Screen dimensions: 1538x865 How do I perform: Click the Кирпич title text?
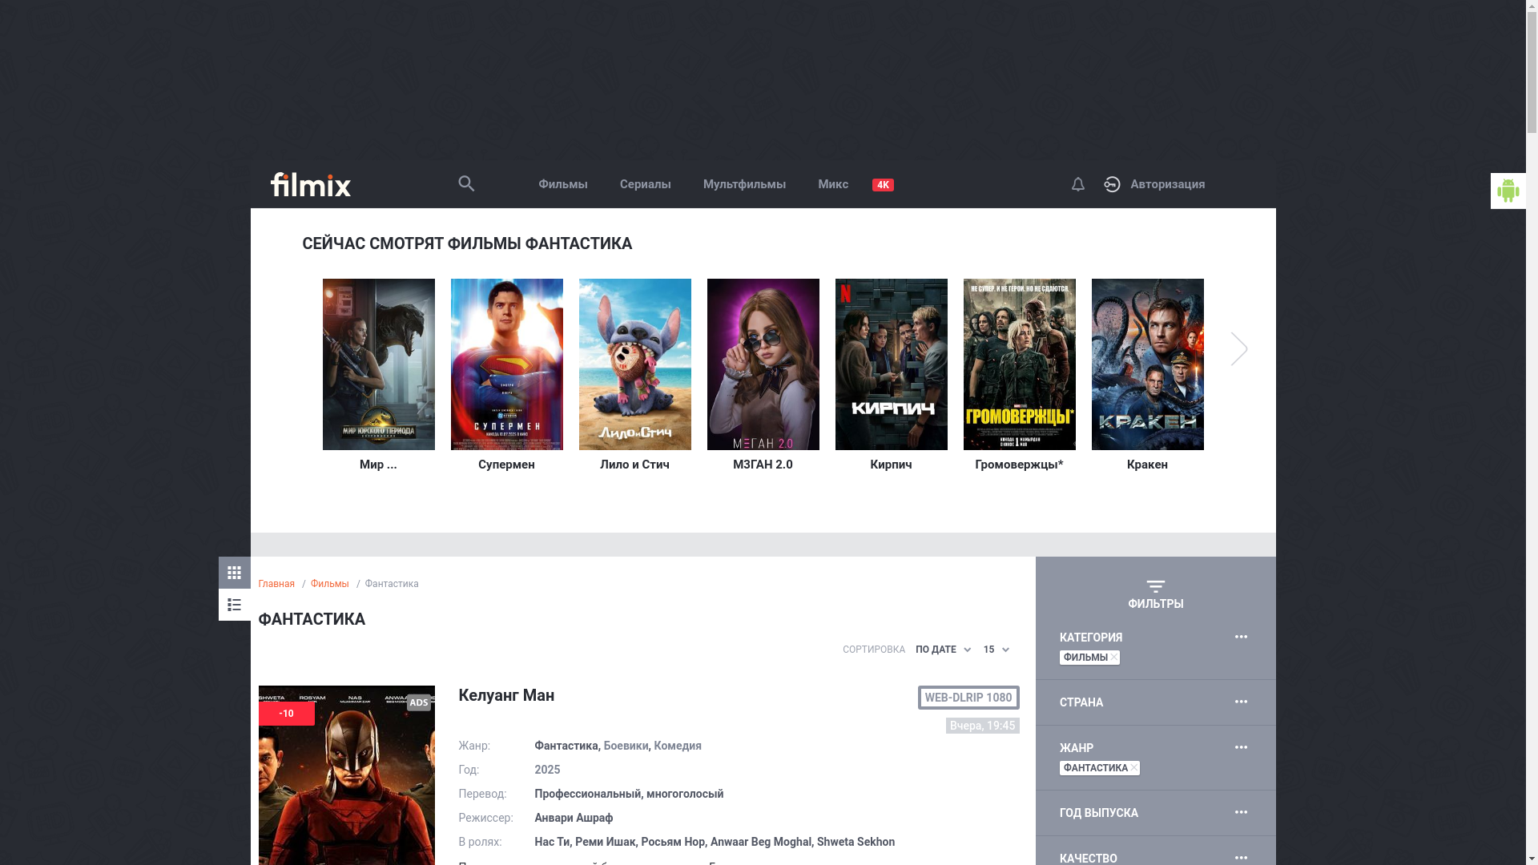[891, 465]
